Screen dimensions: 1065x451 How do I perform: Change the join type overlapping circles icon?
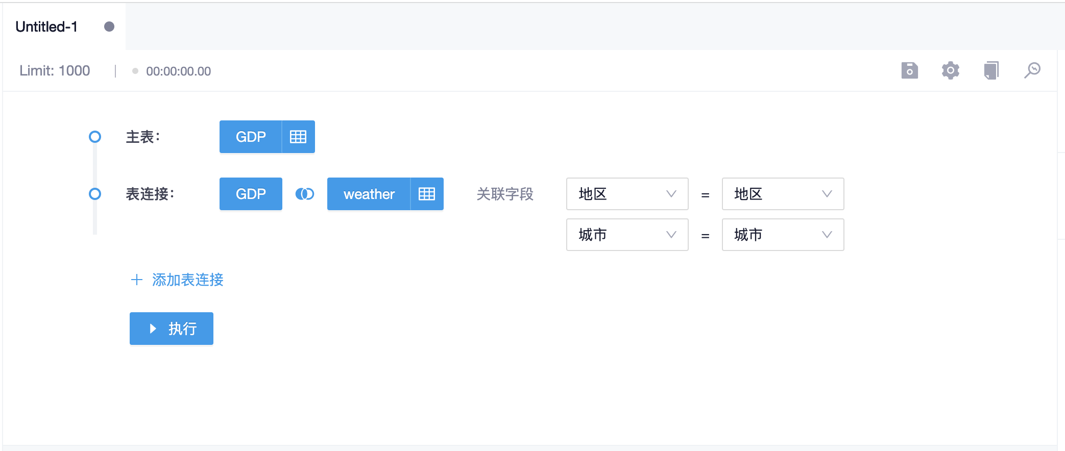tap(305, 194)
